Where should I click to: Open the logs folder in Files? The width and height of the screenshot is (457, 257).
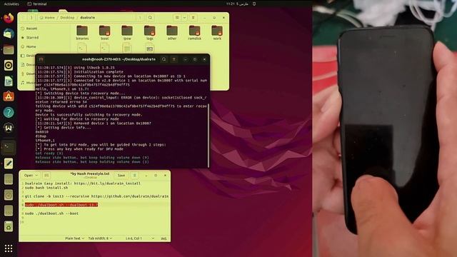pos(149,33)
